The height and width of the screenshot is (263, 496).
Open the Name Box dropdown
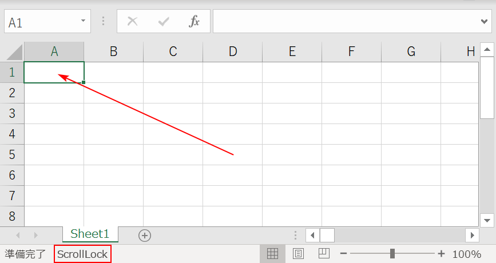click(83, 21)
